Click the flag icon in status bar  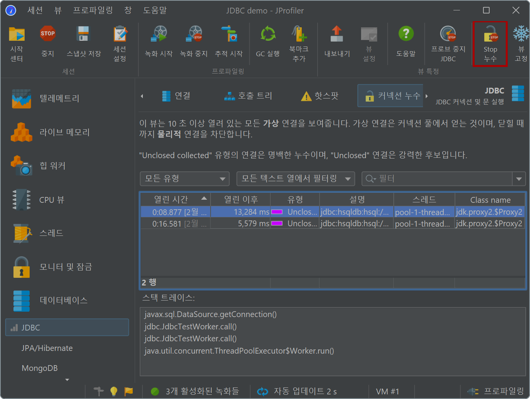tap(129, 391)
